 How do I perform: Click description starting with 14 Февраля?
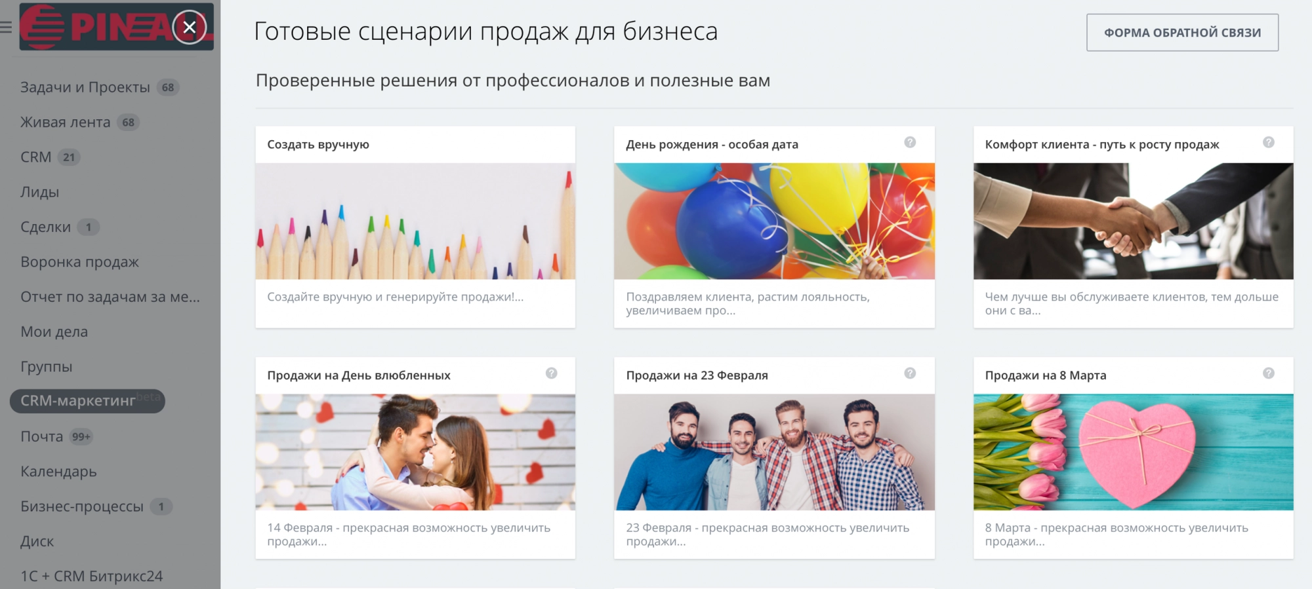tap(409, 534)
